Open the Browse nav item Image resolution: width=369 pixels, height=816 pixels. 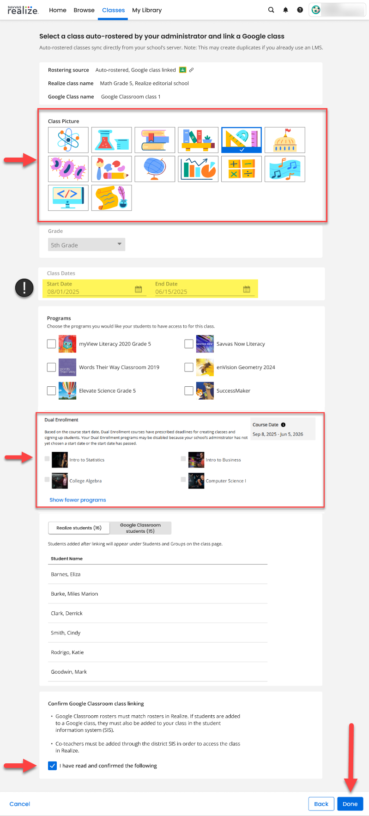[x=84, y=10]
